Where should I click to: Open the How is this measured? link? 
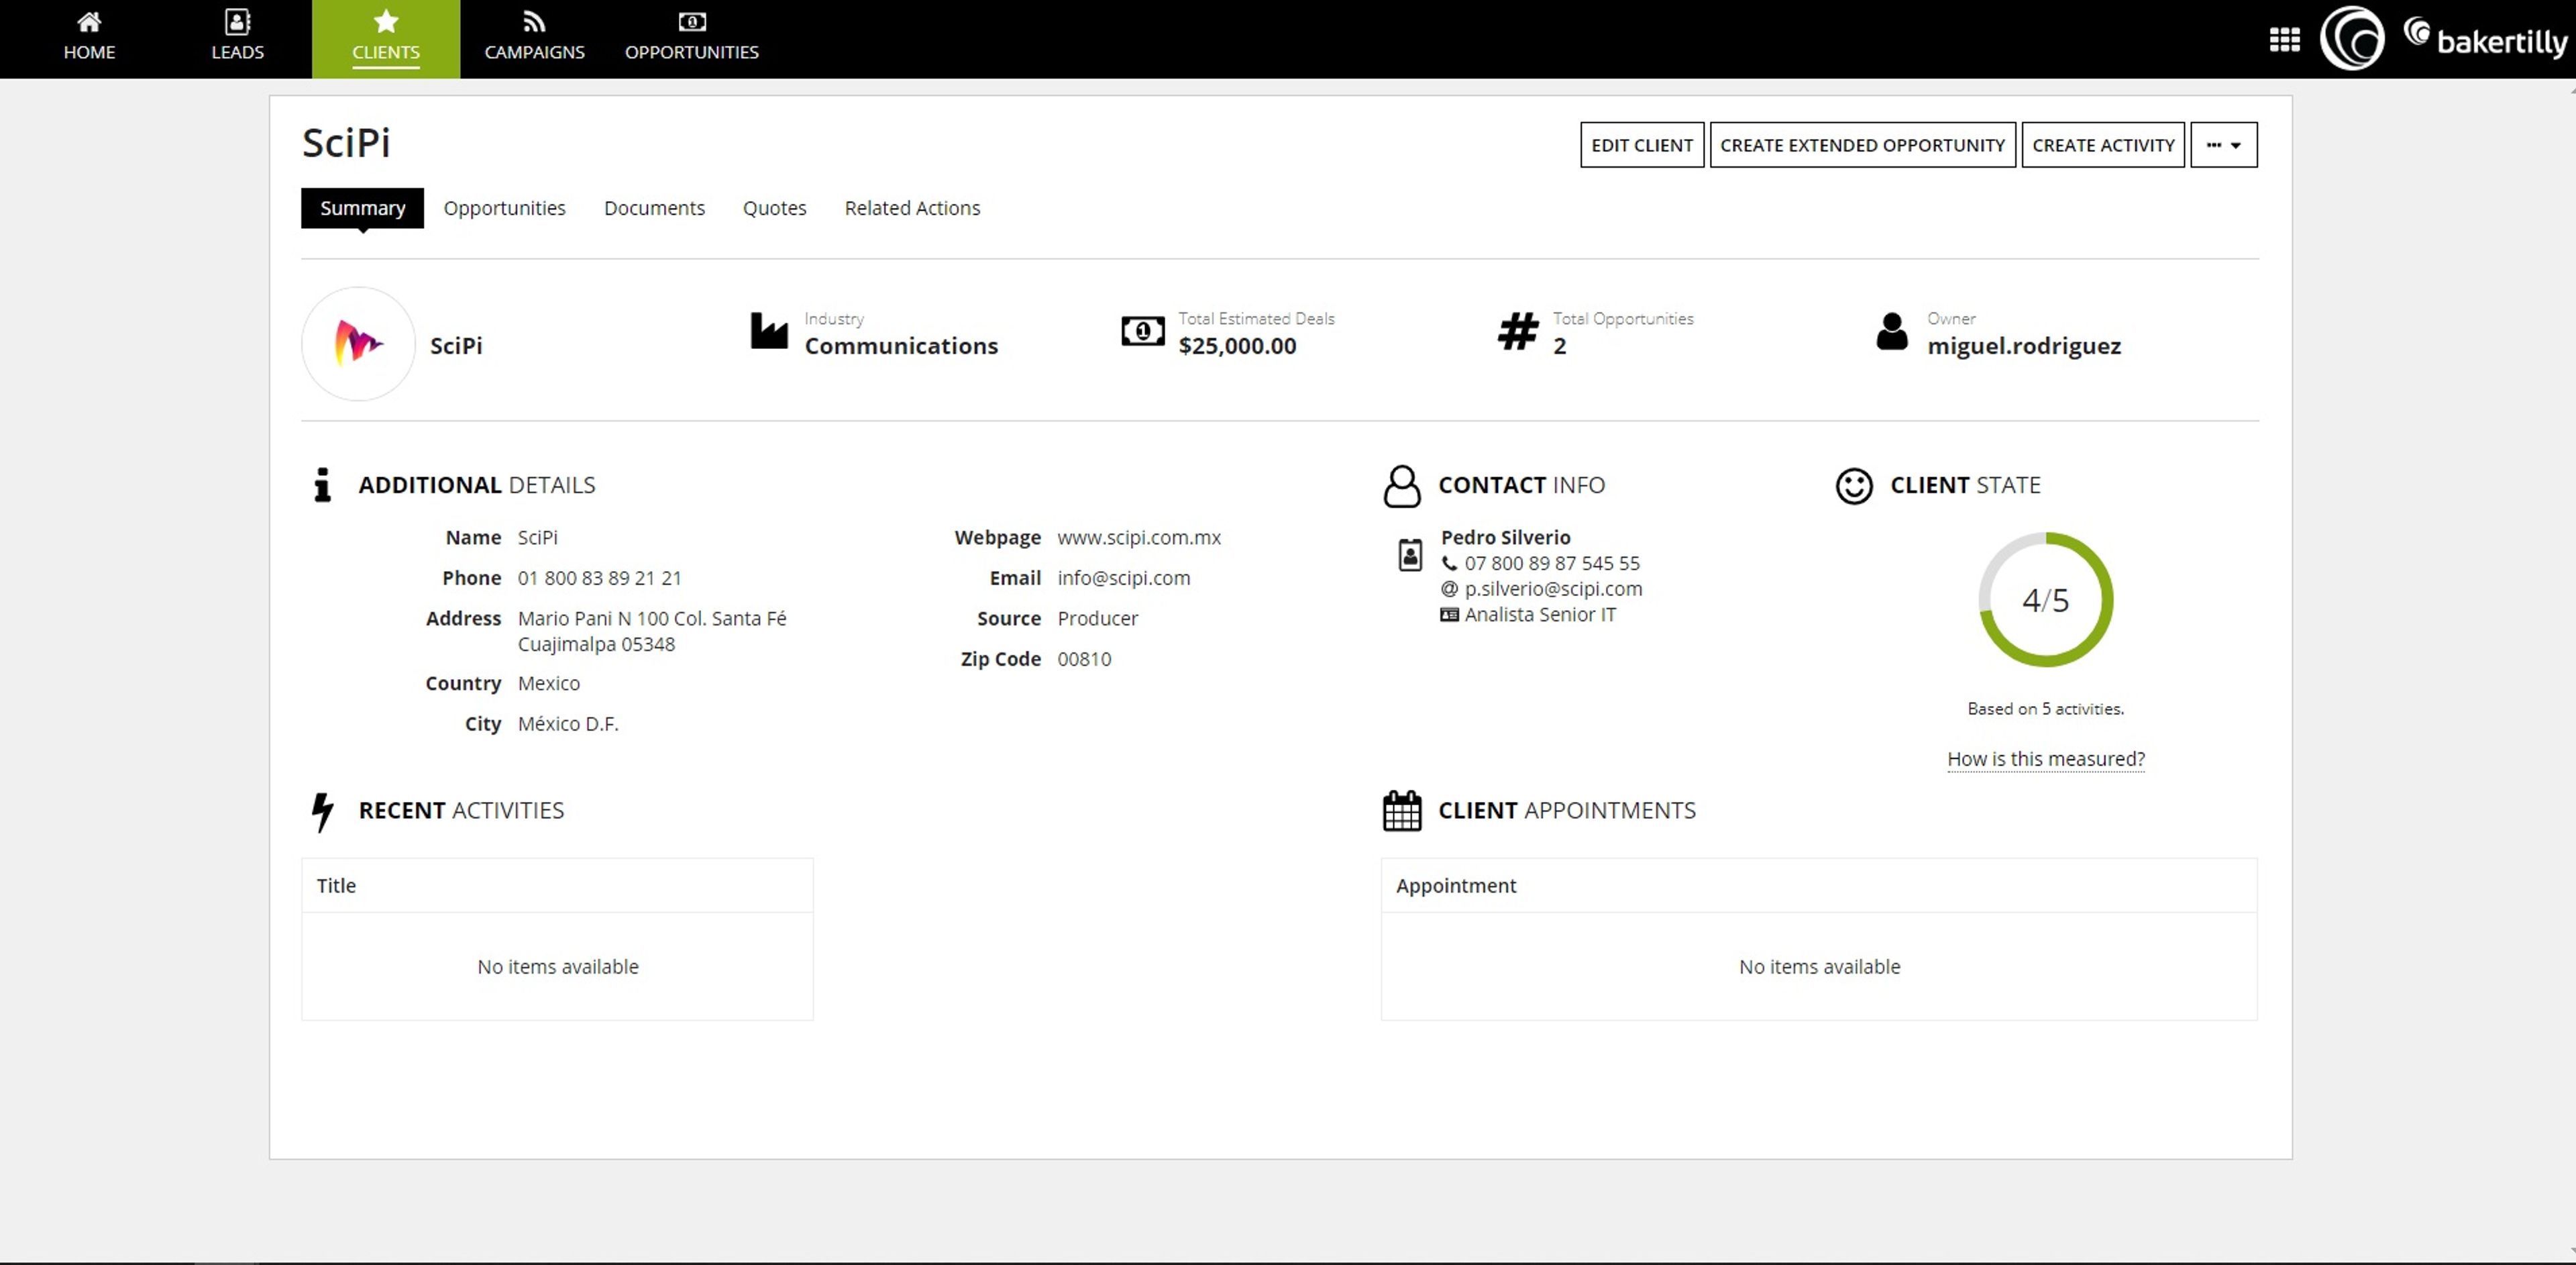(x=2045, y=759)
